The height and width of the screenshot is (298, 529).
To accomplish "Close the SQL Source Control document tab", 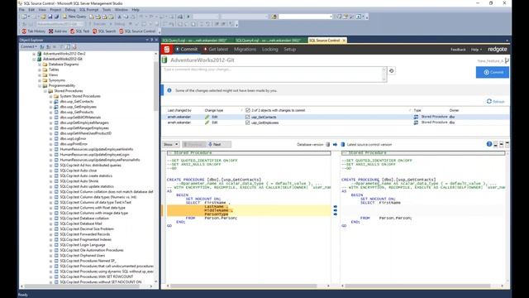I will pos(344,41).
